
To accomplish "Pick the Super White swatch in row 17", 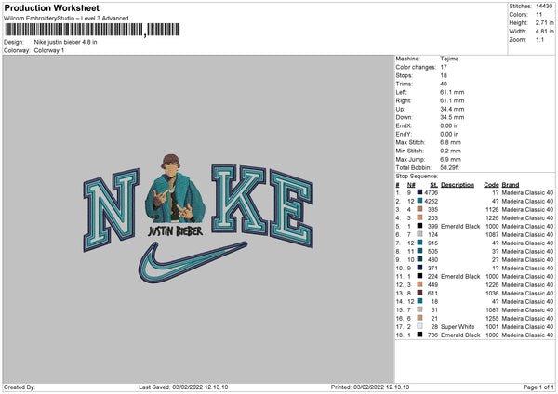I will [419, 326].
